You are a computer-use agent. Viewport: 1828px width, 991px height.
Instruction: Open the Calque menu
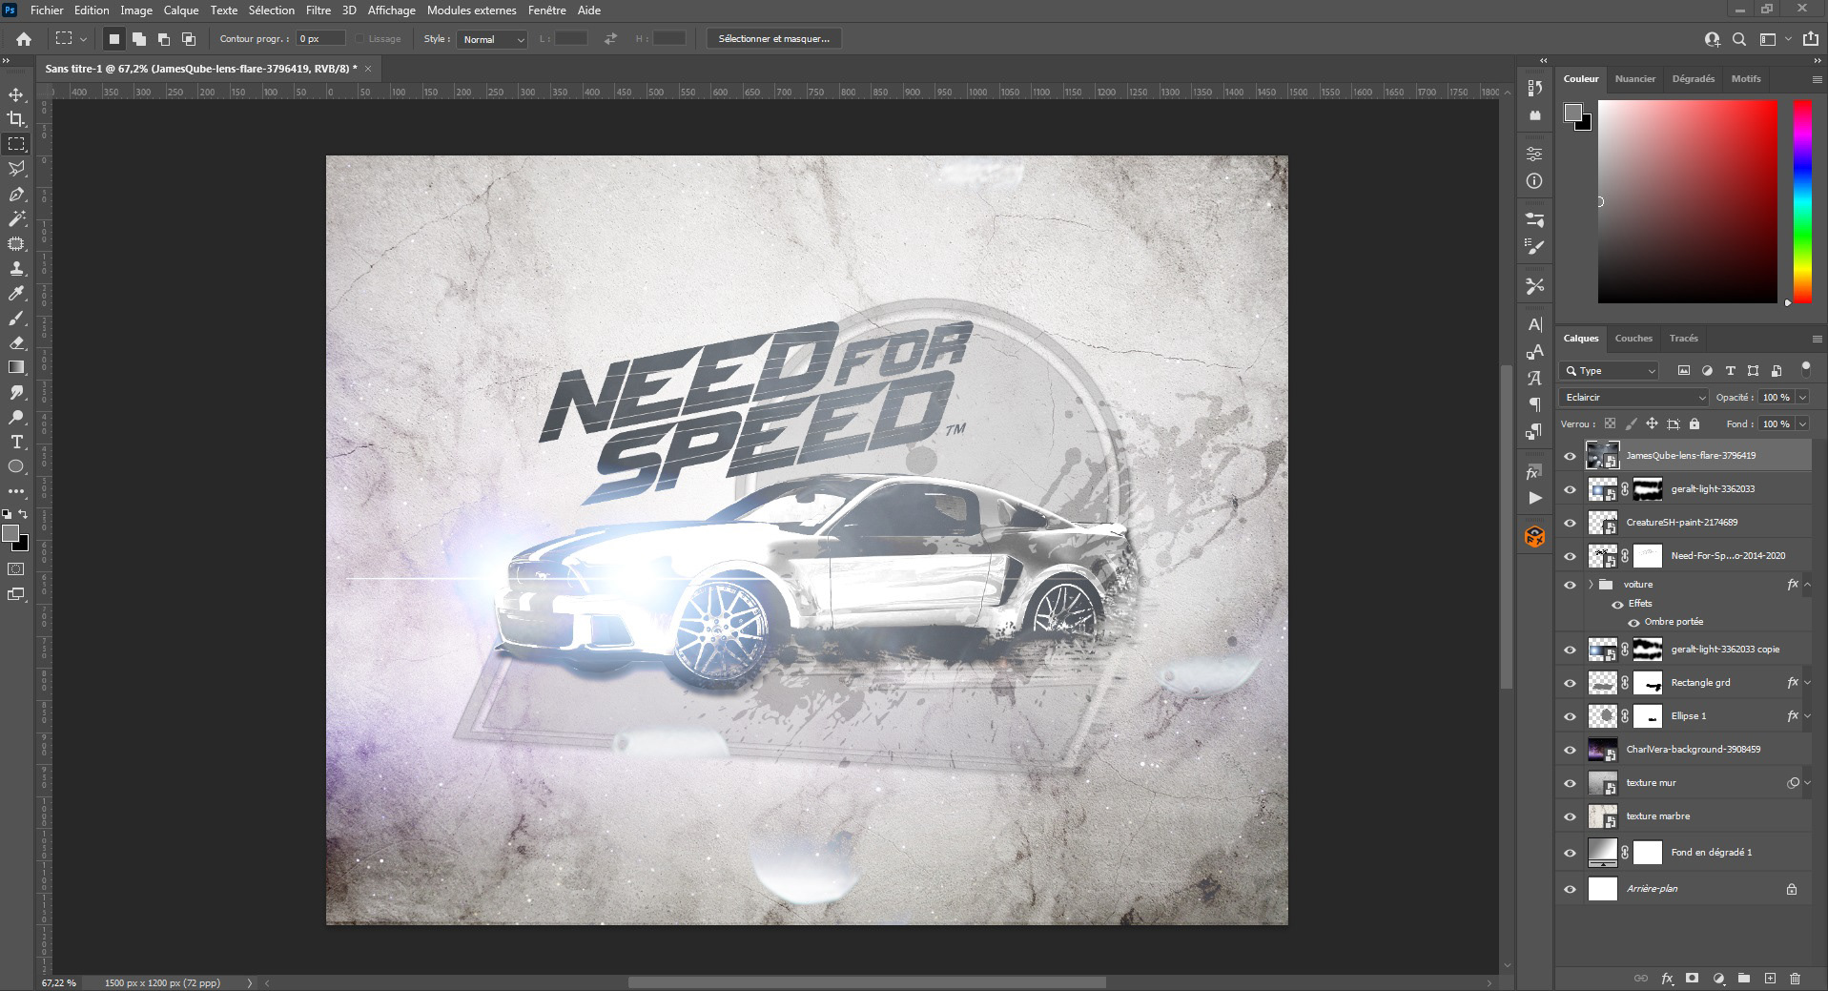pyautogui.click(x=181, y=10)
